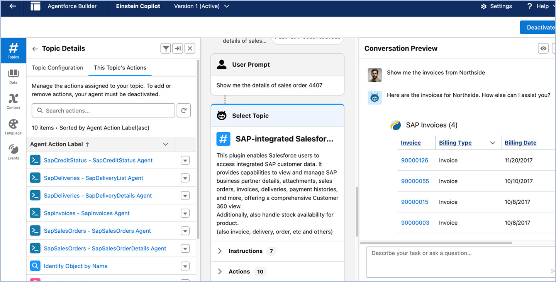
Task: Close the Topic Details panel
Action: (190, 49)
